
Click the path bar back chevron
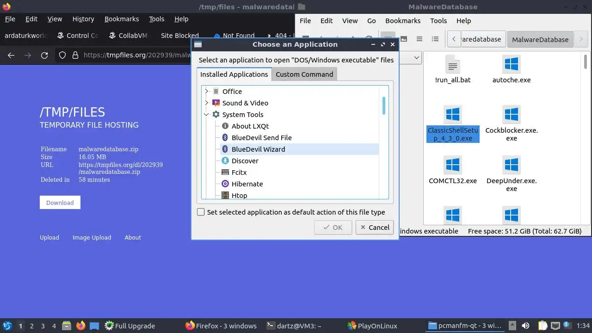pyautogui.click(x=454, y=39)
